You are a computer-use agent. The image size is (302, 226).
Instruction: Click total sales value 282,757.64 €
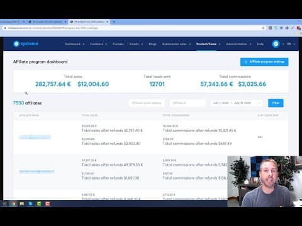(x=53, y=84)
